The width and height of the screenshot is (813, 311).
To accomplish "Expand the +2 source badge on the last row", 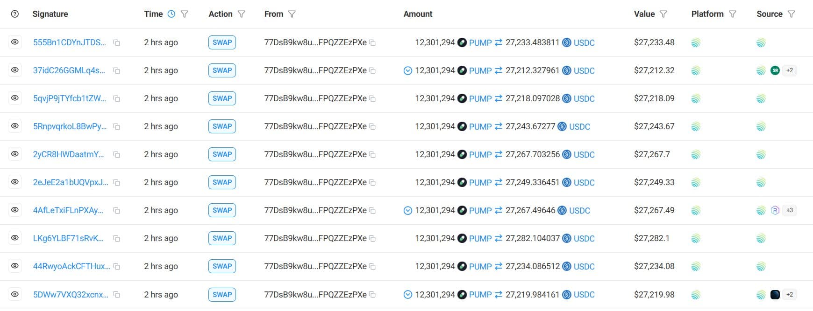I will click(x=789, y=294).
